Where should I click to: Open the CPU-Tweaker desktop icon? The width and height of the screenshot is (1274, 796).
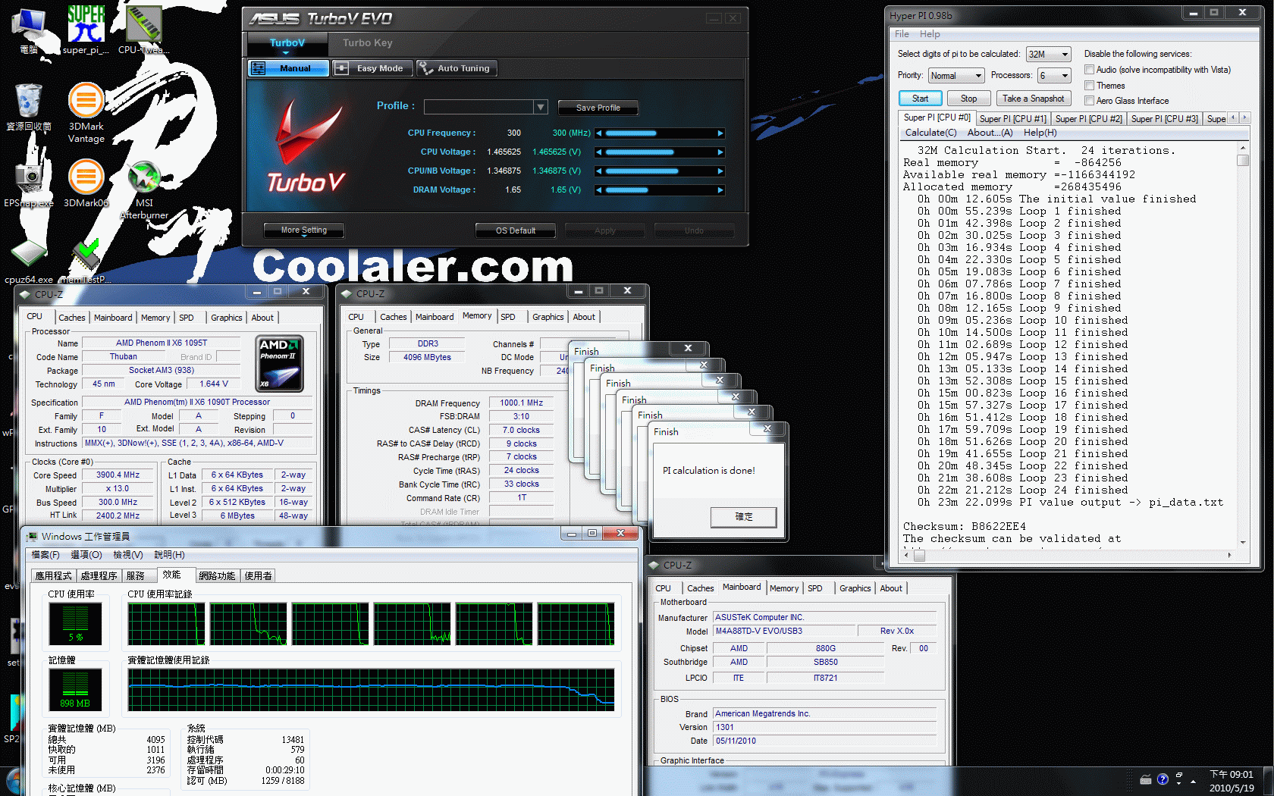coord(143,29)
